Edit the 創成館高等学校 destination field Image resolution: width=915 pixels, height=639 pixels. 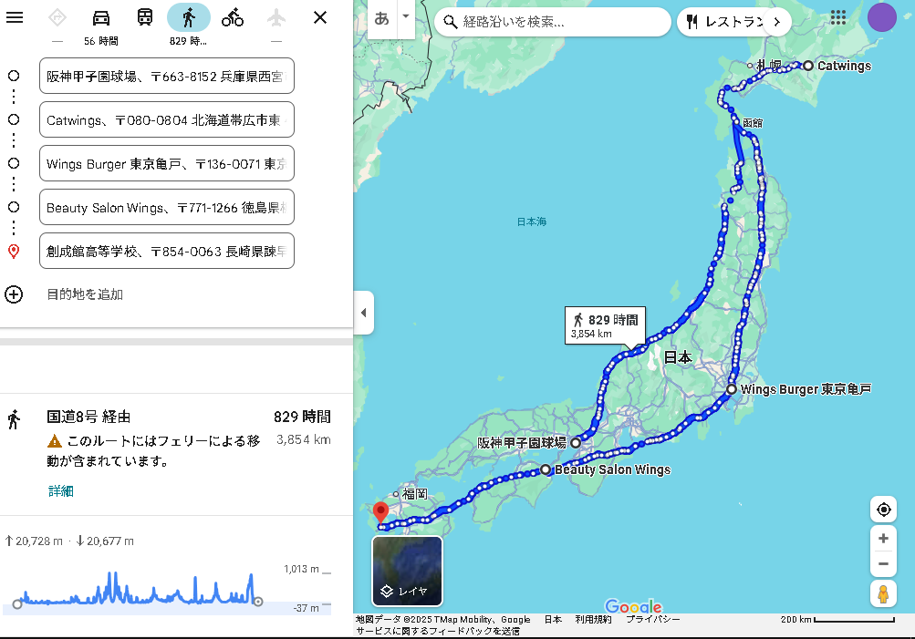click(167, 251)
